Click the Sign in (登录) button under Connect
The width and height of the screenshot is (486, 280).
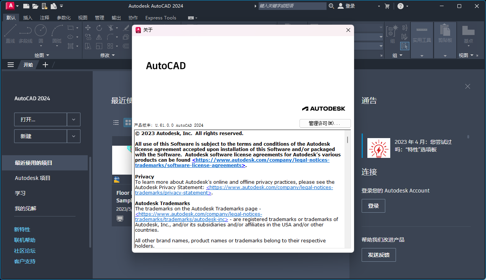373,206
